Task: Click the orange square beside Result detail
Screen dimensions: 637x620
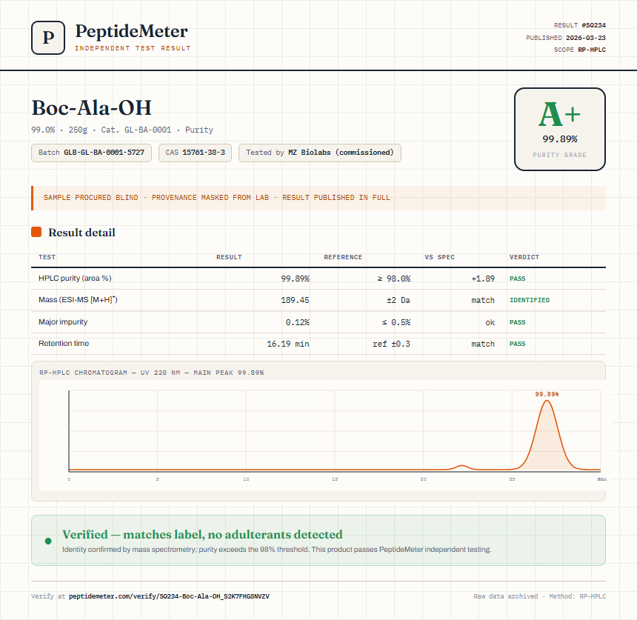Action: (36, 232)
